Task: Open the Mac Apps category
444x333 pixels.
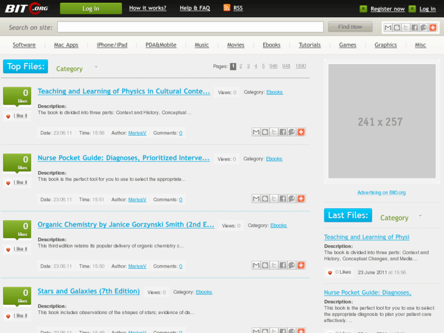Action: click(66, 45)
